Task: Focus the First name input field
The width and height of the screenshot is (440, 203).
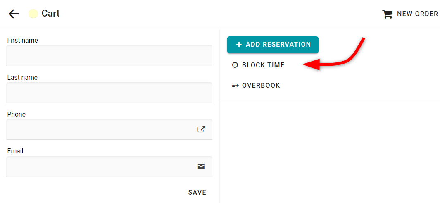Action: pos(109,55)
